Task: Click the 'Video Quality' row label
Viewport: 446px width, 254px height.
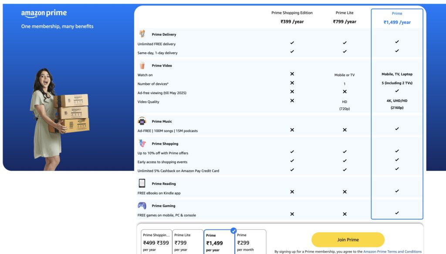Action: (148, 102)
